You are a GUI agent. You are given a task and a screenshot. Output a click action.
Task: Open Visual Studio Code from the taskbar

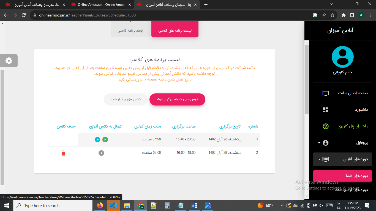[x=113, y=206]
